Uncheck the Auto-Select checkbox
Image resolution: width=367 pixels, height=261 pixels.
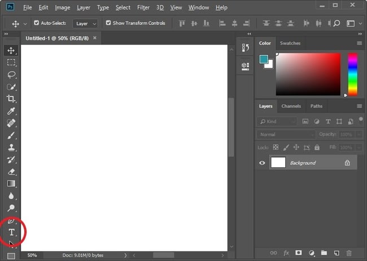pos(37,23)
